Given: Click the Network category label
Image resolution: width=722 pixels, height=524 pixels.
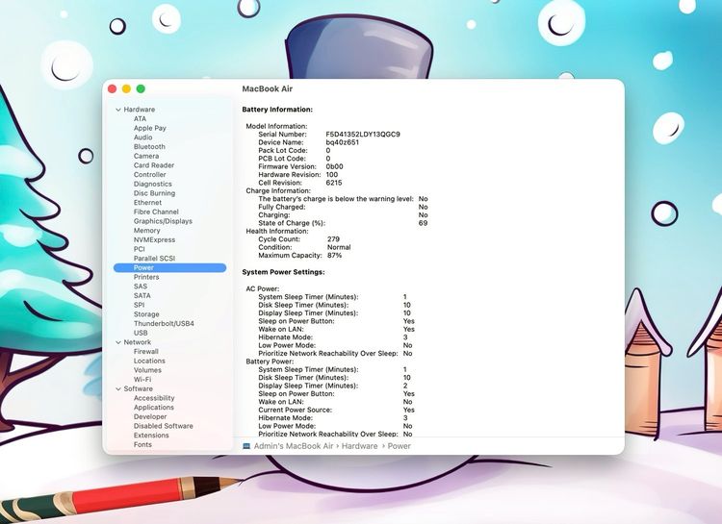Looking at the screenshot, I should [138, 342].
